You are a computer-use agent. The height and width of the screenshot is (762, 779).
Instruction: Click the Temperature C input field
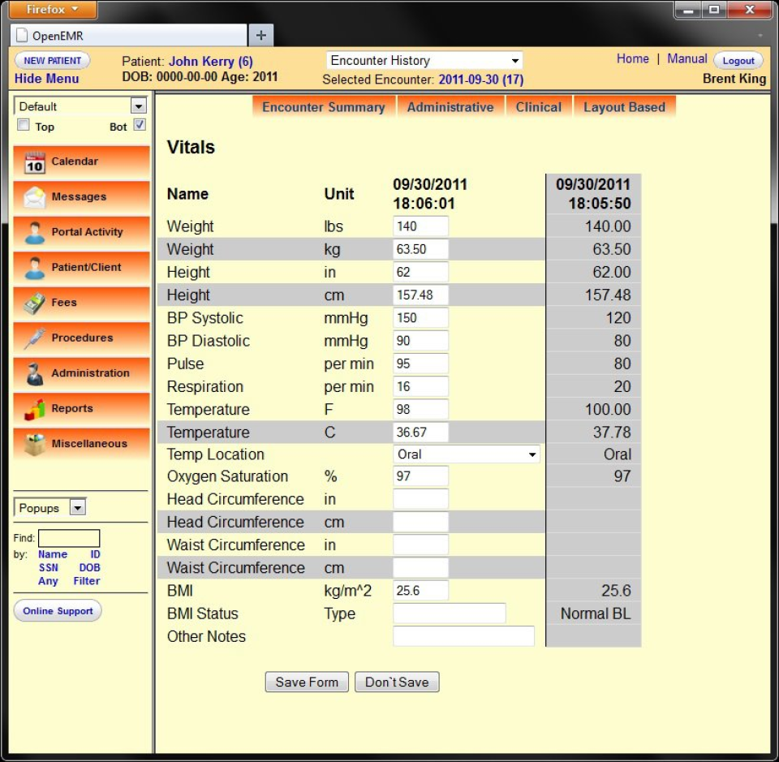tap(420, 432)
